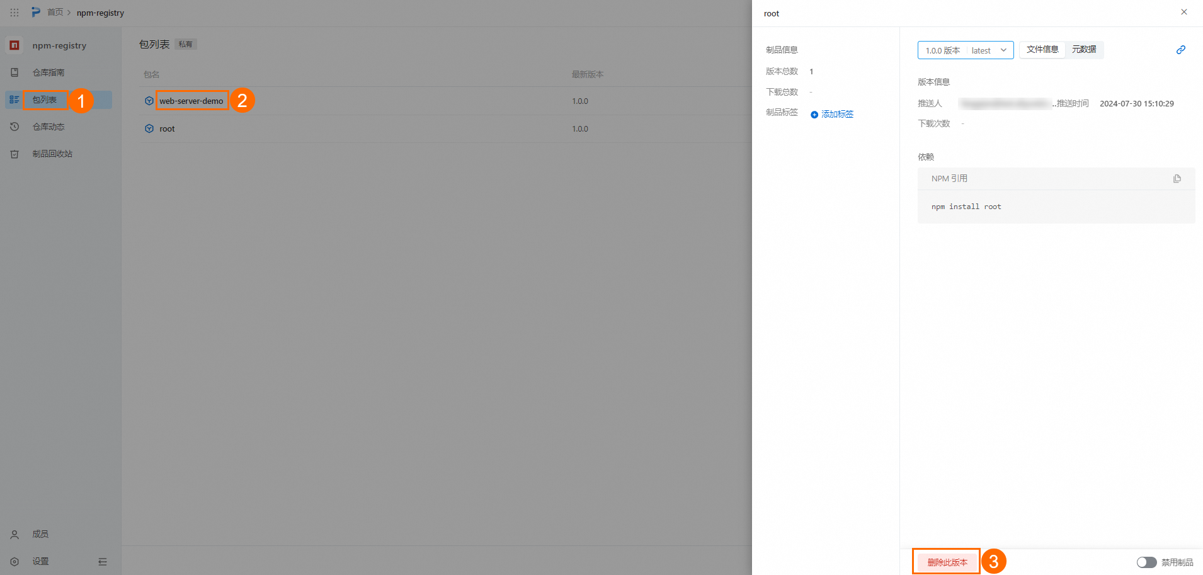
Task: Click the 设置 gear icon
Action: pyautogui.click(x=14, y=561)
